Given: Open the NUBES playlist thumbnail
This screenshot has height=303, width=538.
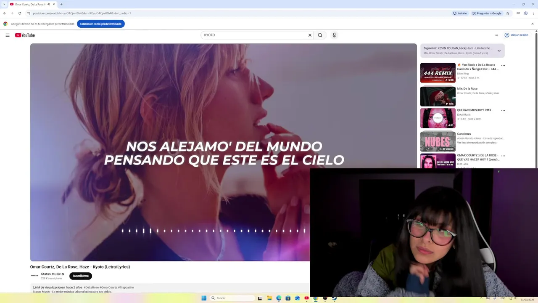Looking at the screenshot, I should pyautogui.click(x=438, y=141).
